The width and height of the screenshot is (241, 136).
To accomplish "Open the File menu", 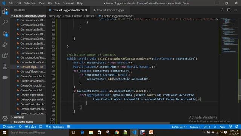I will click(11, 3).
